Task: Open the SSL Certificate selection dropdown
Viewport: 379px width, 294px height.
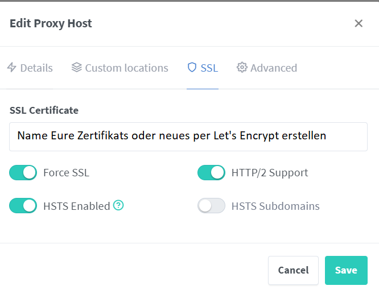Action: tap(188, 136)
